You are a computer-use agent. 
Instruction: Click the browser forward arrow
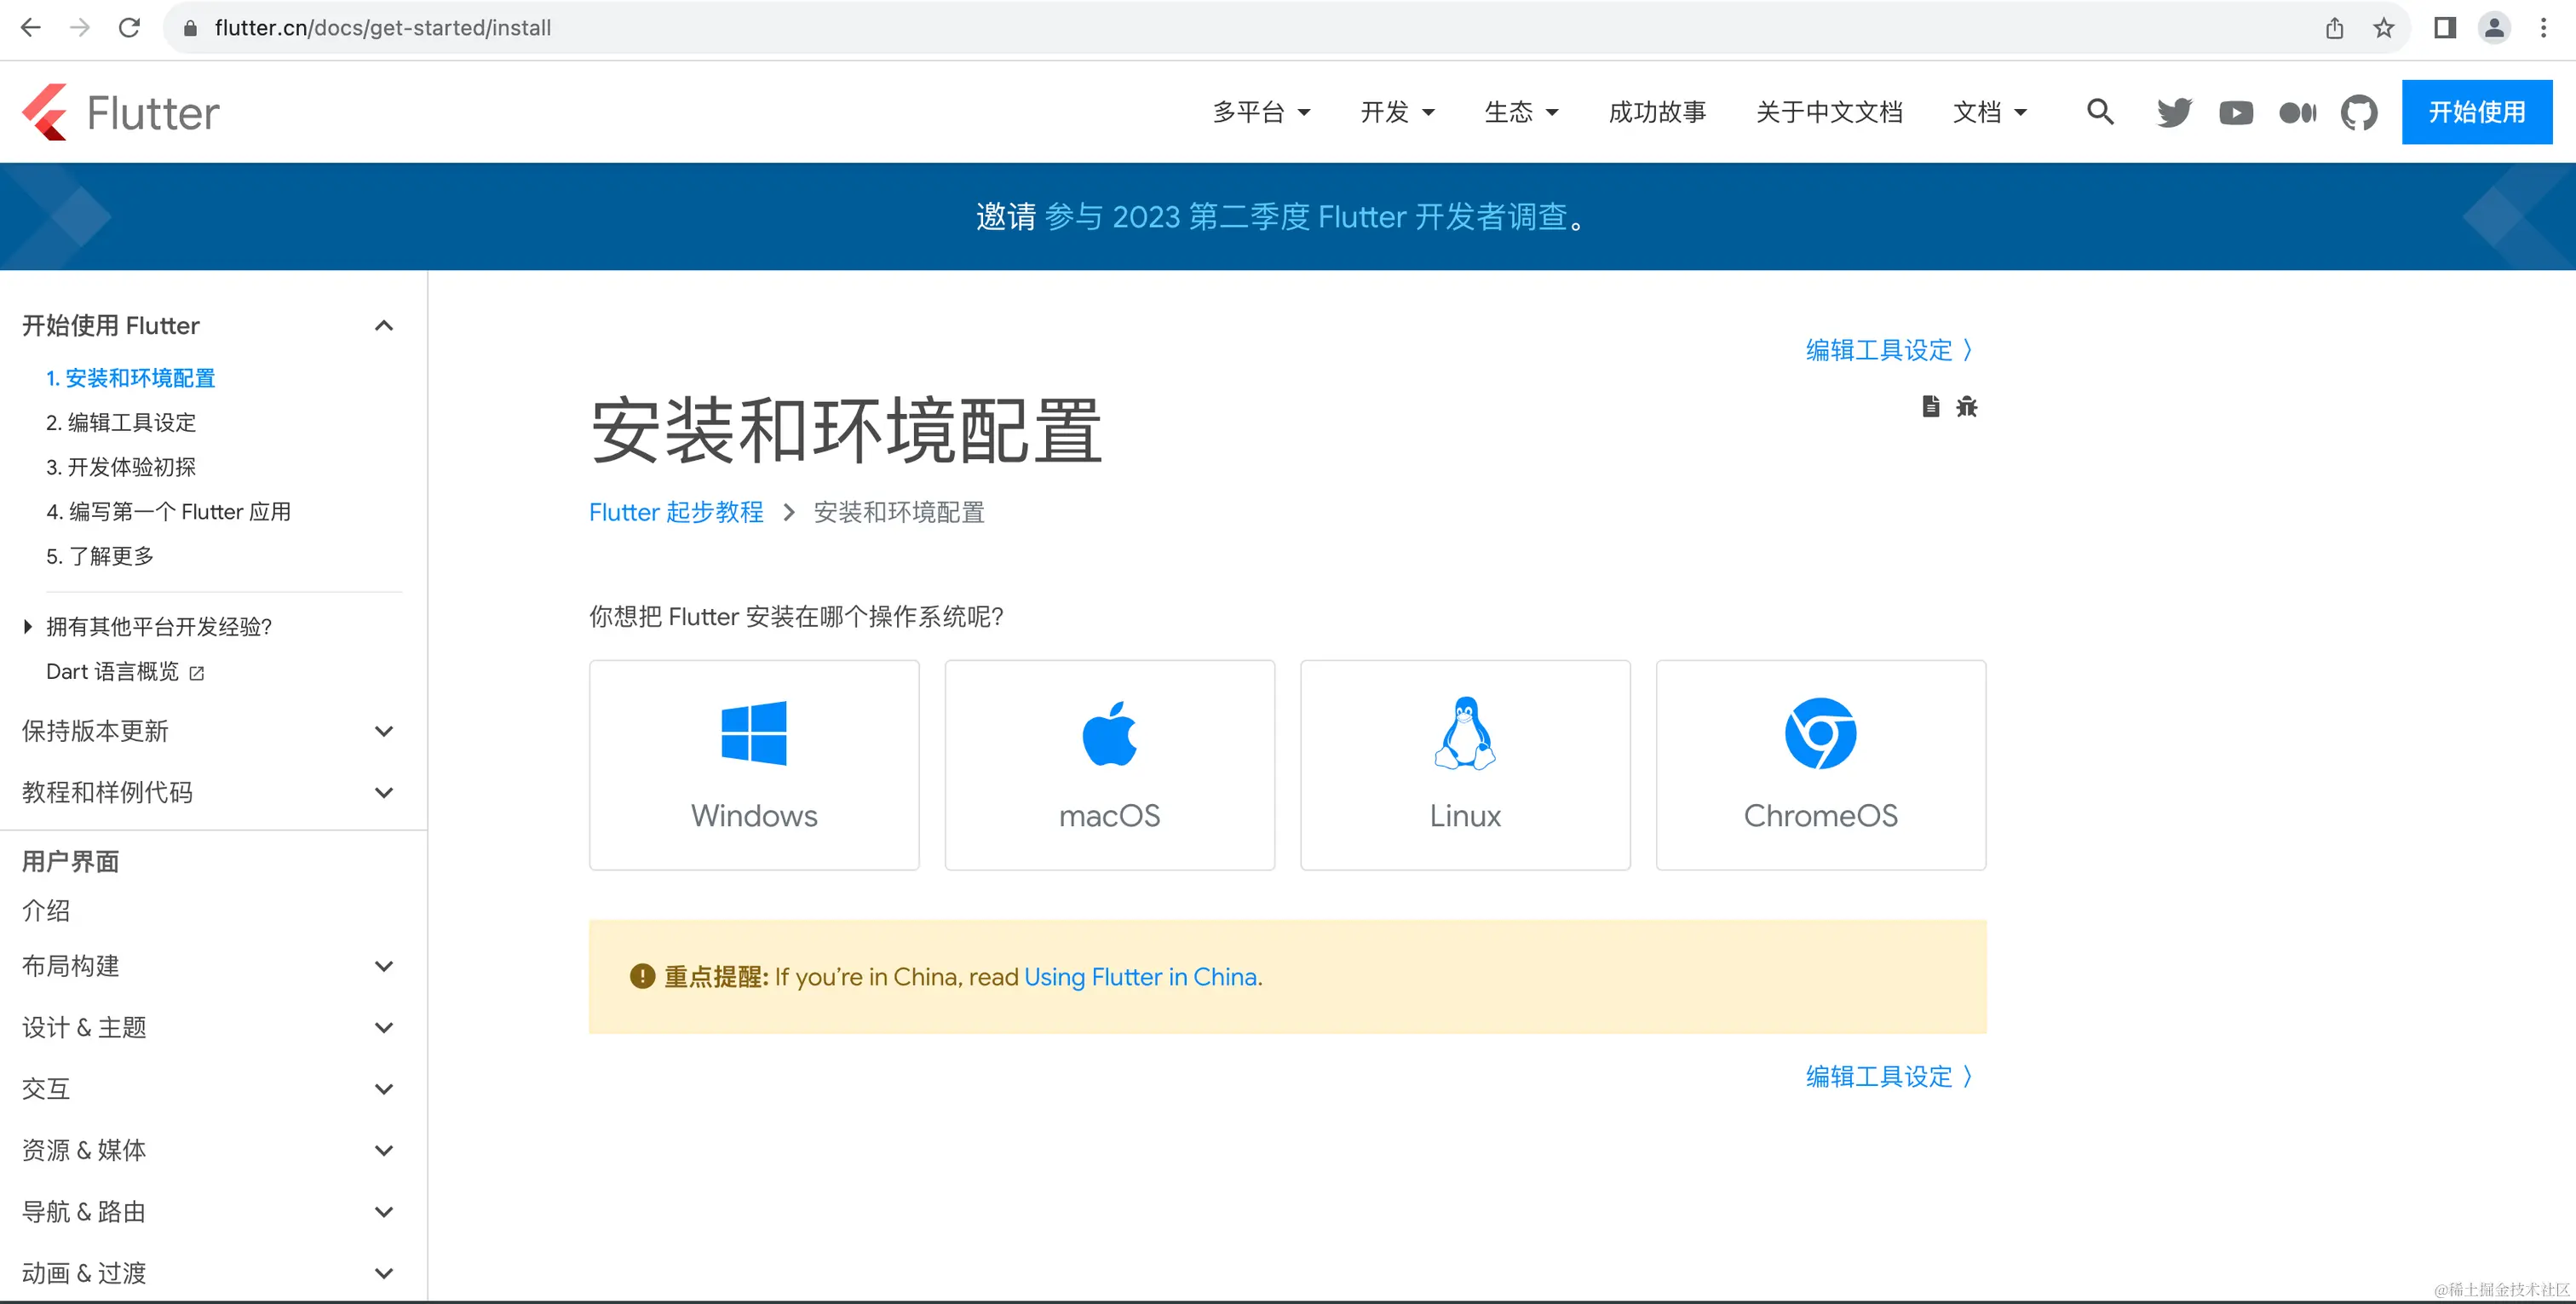[x=80, y=28]
